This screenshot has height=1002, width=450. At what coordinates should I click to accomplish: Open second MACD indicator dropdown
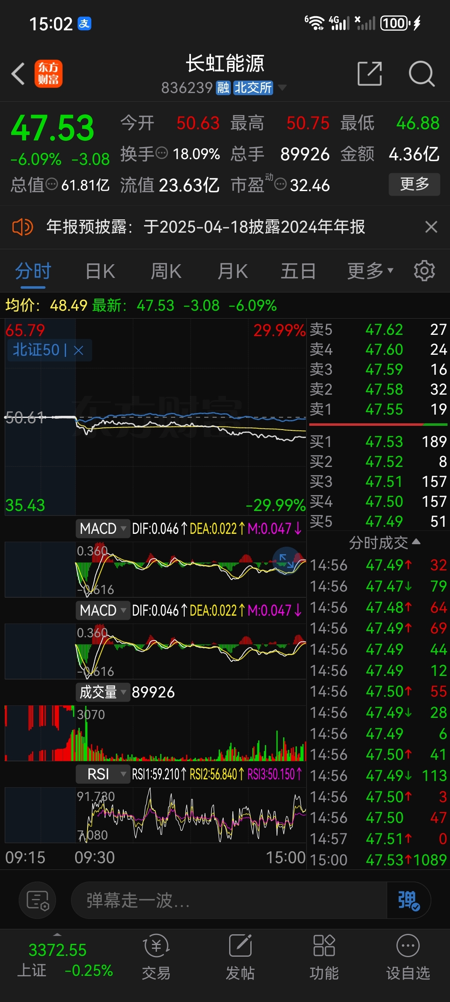tap(103, 611)
